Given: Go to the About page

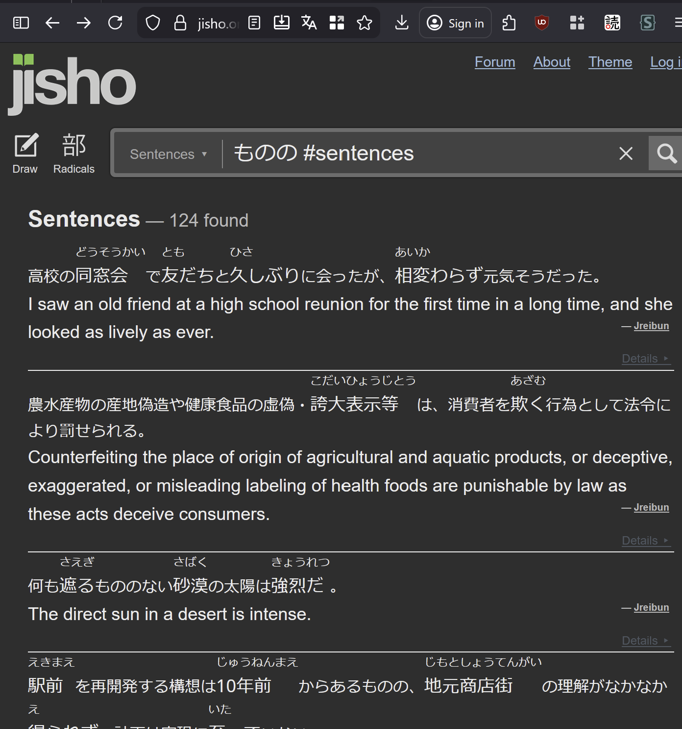Looking at the screenshot, I should [x=552, y=62].
